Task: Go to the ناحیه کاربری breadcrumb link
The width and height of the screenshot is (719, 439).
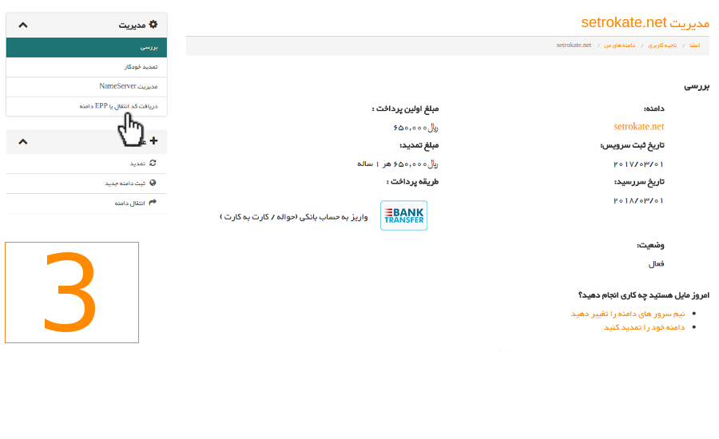Action: tap(662, 45)
